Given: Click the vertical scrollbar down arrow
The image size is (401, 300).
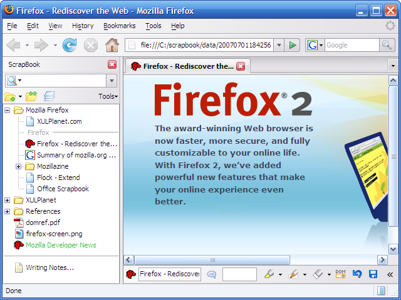Looking at the screenshot, I should (393, 249).
